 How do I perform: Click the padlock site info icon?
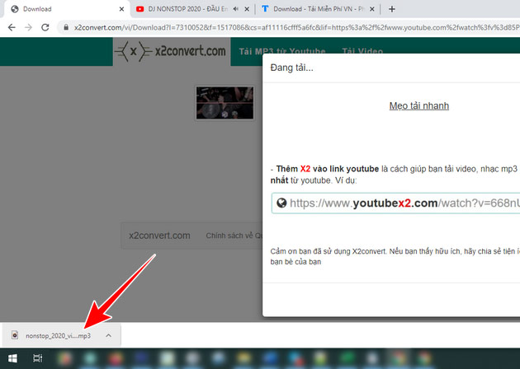click(x=66, y=27)
